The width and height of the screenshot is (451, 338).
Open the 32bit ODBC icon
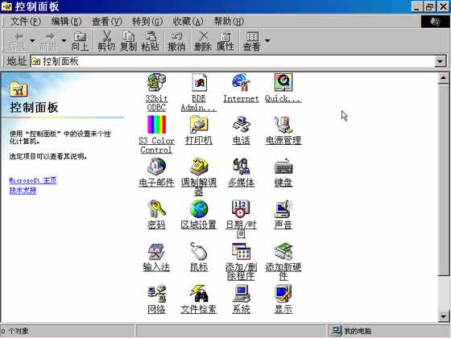(156, 83)
